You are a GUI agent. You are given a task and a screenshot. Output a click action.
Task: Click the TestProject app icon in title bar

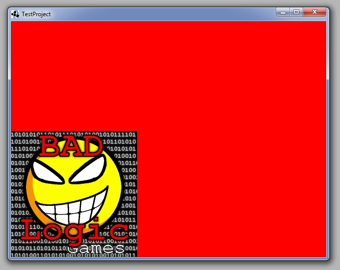click(15, 14)
